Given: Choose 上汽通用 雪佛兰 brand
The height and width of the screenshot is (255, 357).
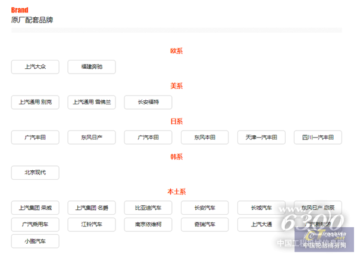Looking at the screenshot, I should point(92,102).
